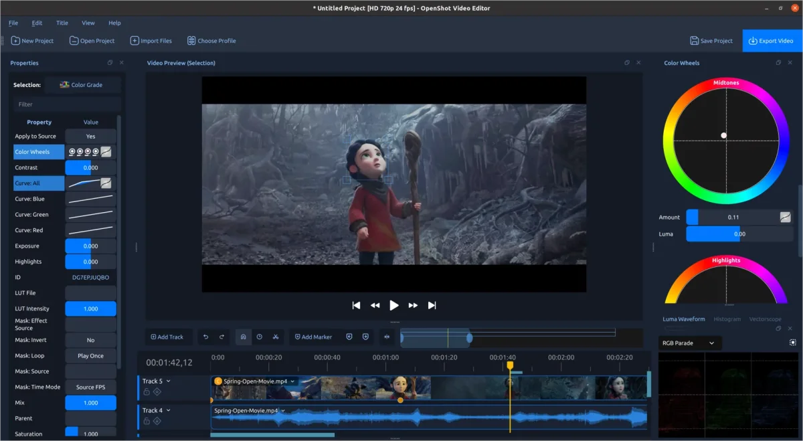The image size is (803, 441).
Task: Adjust the Contrast value slider
Action: click(x=90, y=167)
